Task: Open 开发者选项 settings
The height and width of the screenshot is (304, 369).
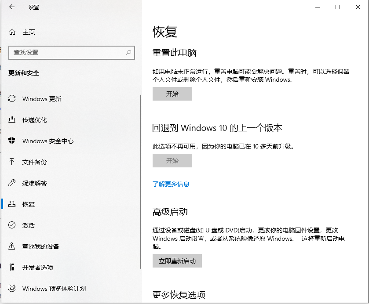Action: click(38, 268)
